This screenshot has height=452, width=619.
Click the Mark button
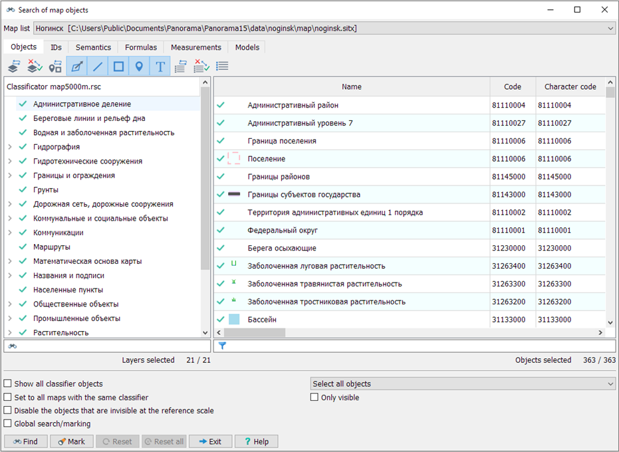coord(70,441)
